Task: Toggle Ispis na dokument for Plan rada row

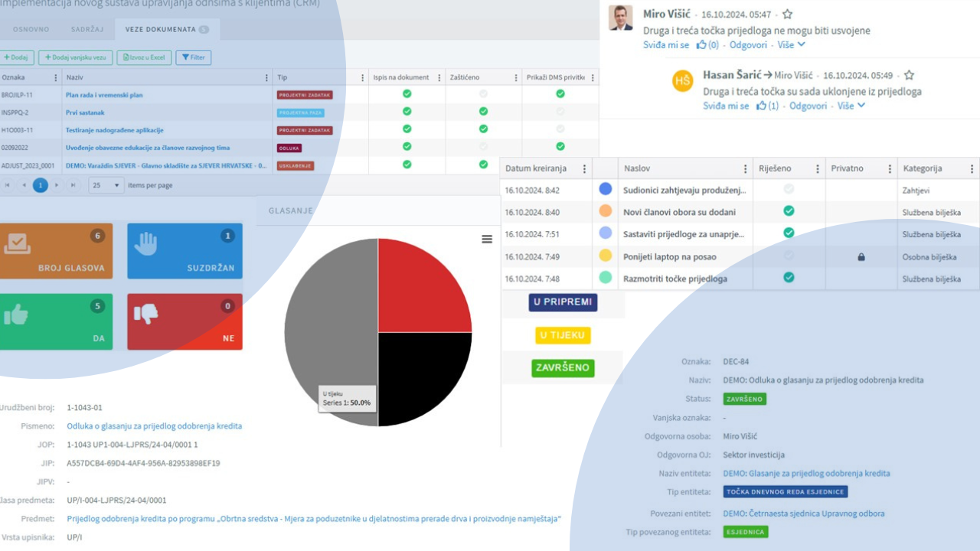Action: point(407,93)
